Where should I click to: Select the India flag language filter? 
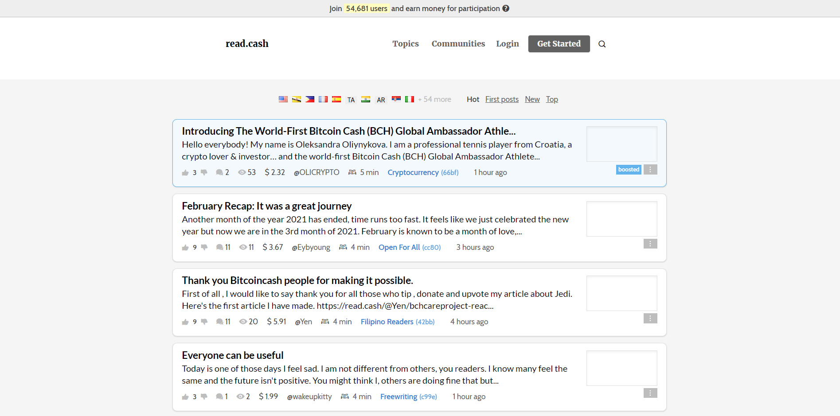366,99
